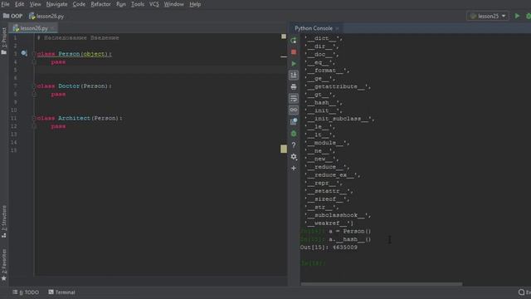The image size is (531, 299).
Task: Open the Favorites tool window sidebar
Action: [4, 265]
